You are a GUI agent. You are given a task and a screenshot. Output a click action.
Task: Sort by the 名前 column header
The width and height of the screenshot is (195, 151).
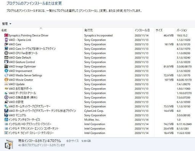click(x=42, y=30)
